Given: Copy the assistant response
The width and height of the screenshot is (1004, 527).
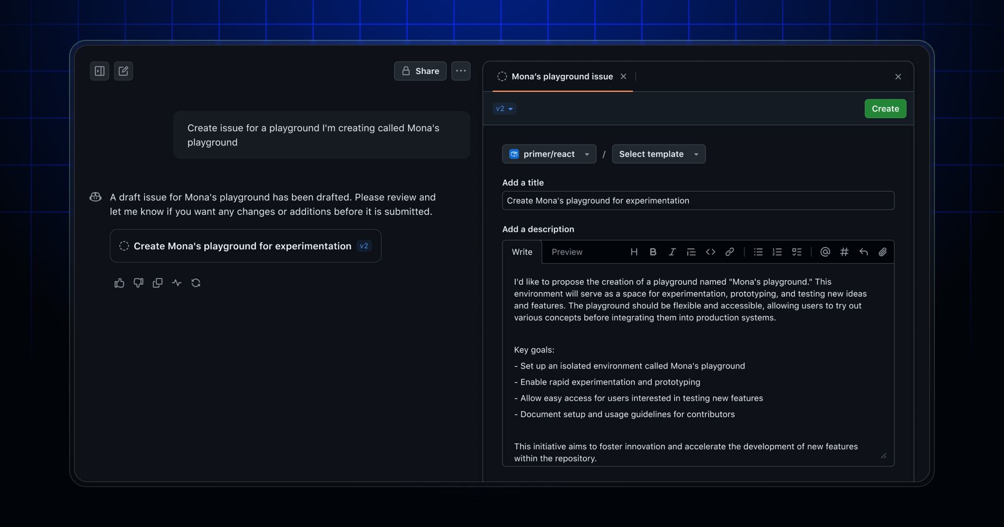Looking at the screenshot, I should [x=158, y=283].
